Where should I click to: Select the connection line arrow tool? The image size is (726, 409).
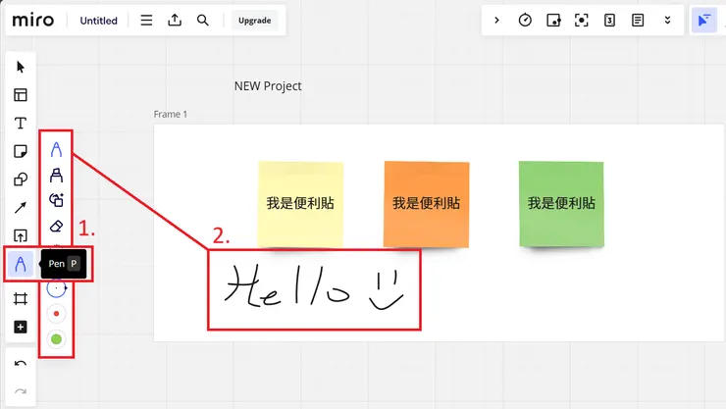tap(21, 208)
